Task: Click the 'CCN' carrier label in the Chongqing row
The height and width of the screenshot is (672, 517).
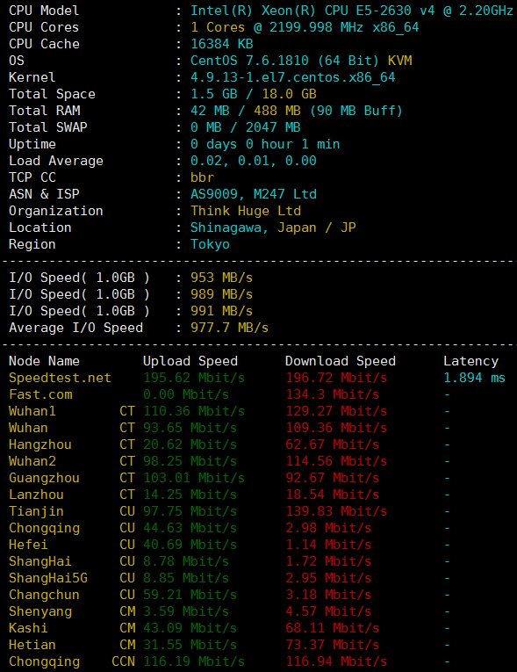Action: click(124, 662)
